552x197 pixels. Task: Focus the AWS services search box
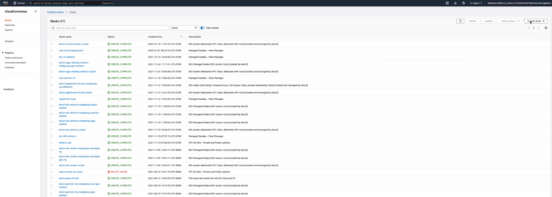coord(71,3)
